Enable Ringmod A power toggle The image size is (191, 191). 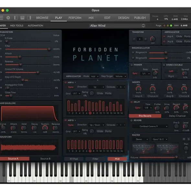pyautogui.click(x=133, y=52)
